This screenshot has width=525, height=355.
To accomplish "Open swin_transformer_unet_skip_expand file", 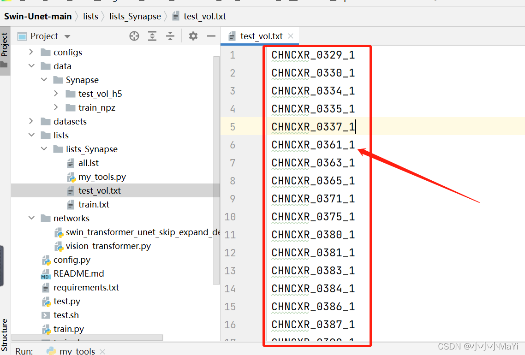I will (x=143, y=232).
